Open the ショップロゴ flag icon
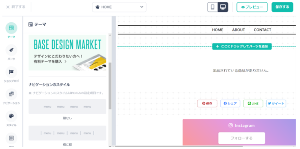Screen dimensions: 300x149 [11, 72]
